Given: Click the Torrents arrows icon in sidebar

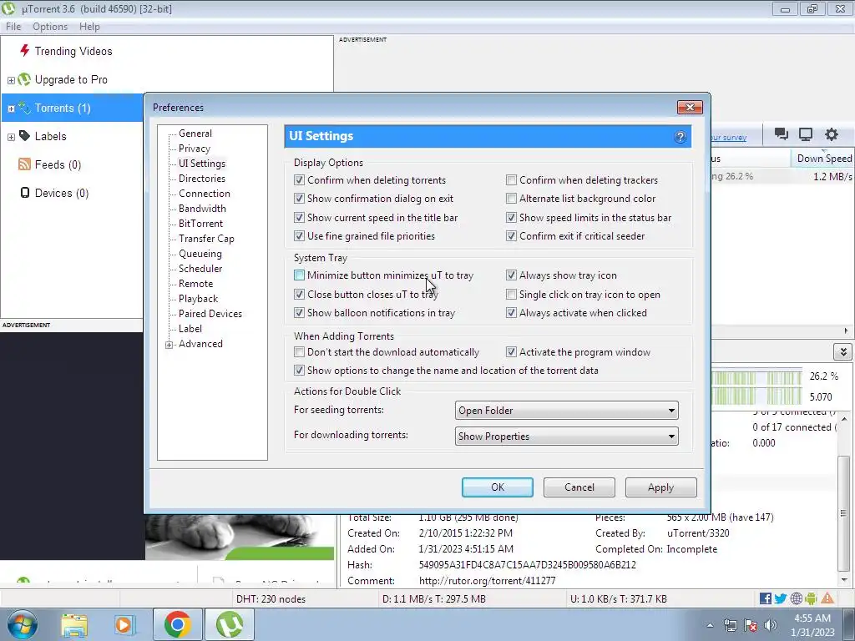Looking at the screenshot, I should click(24, 108).
